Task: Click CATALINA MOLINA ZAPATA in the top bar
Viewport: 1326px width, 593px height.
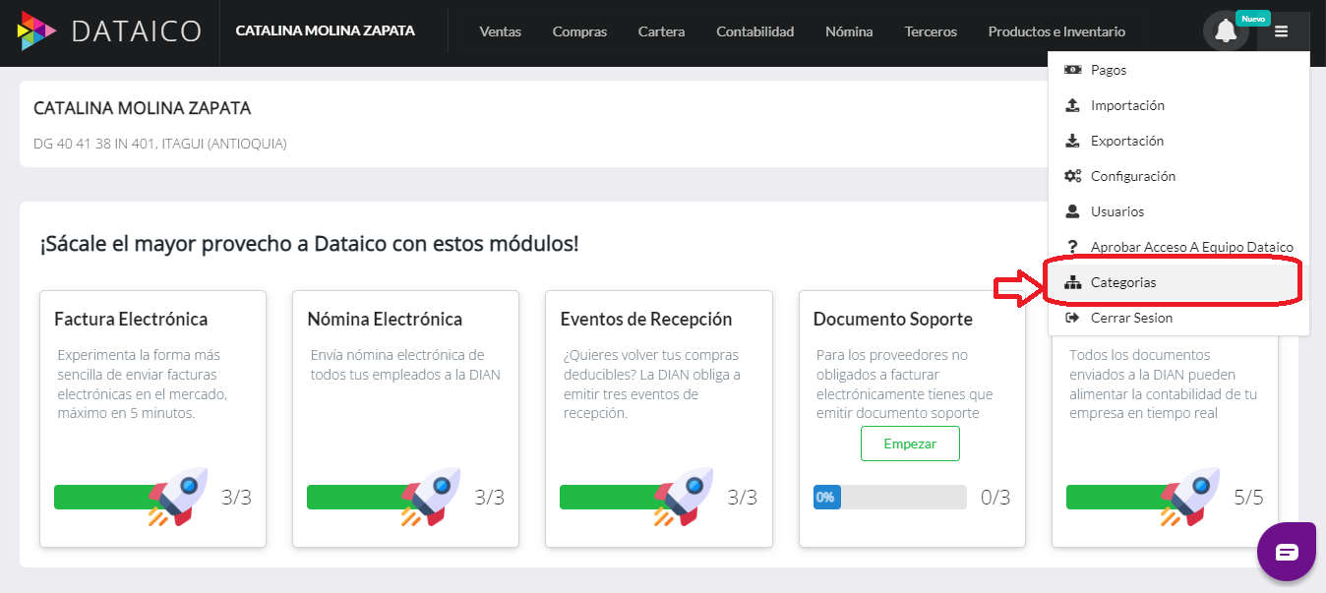Action: (326, 30)
